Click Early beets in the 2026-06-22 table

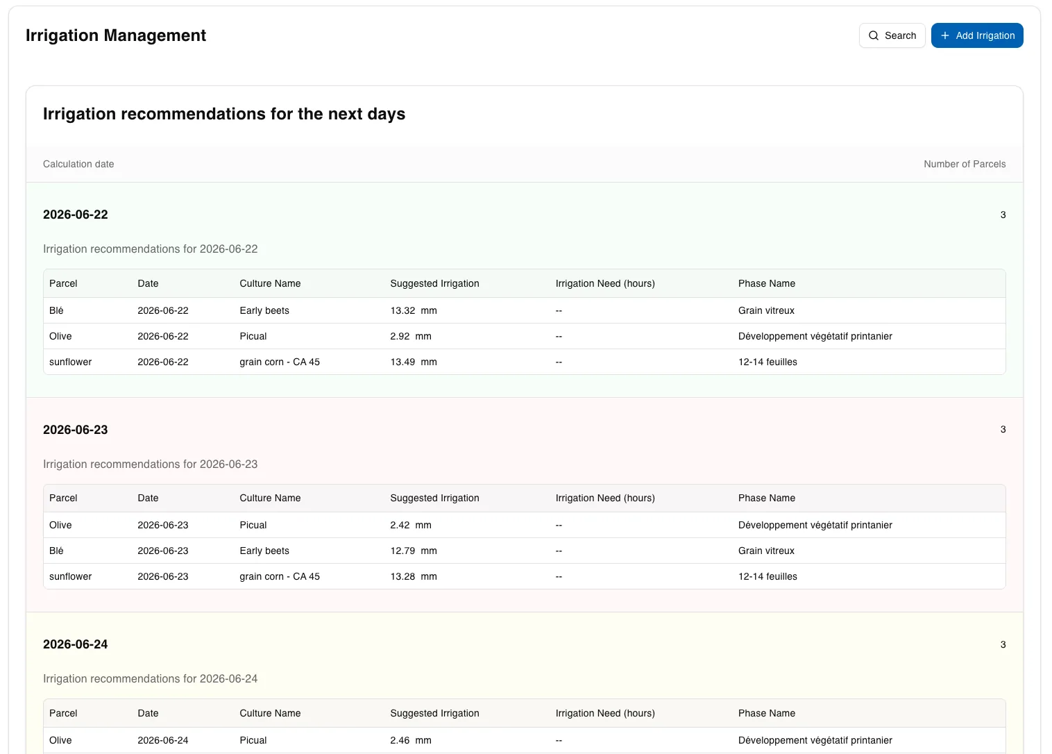(264, 310)
